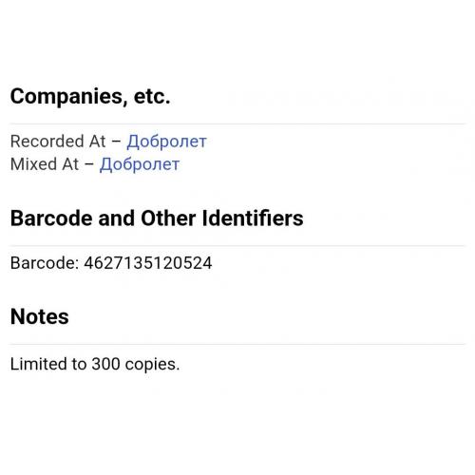Click the number 300 in the note
This screenshot has height=475, width=475.
point(105,364)
